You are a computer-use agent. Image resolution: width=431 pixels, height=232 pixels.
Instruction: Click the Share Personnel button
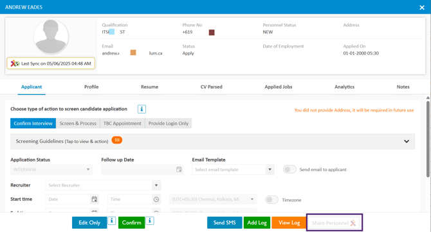coord(334,223)
